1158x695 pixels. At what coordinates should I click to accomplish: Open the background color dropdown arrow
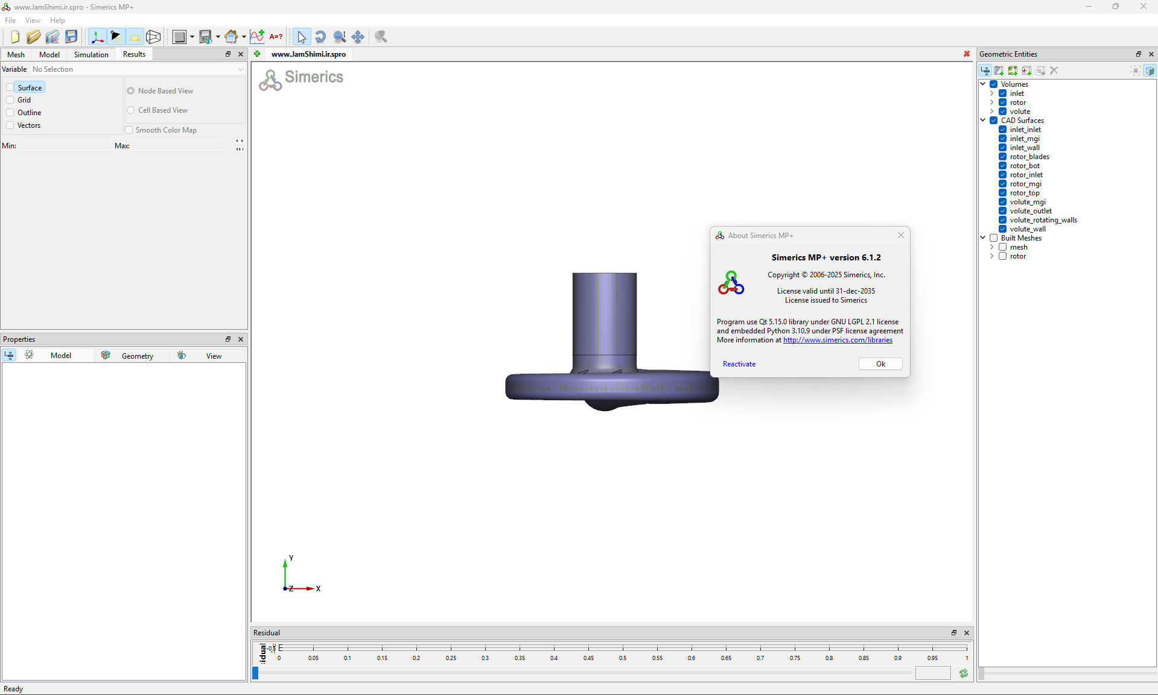[192, 37]
